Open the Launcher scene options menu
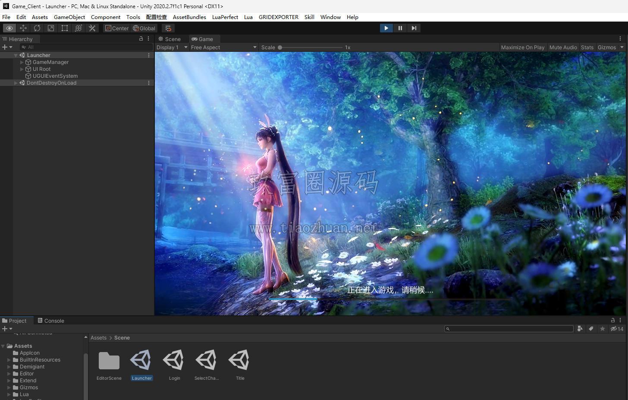This screenshot has height=400, width=628. (x=149, y=55)
